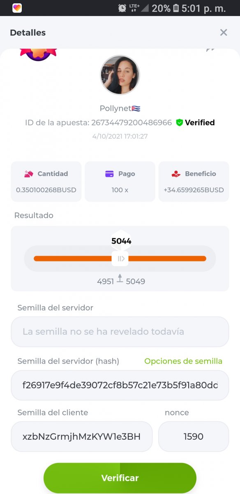This screenshot has height=494, width=240.
Task: Close the Detalles panel with X
Action: point(224,33)
